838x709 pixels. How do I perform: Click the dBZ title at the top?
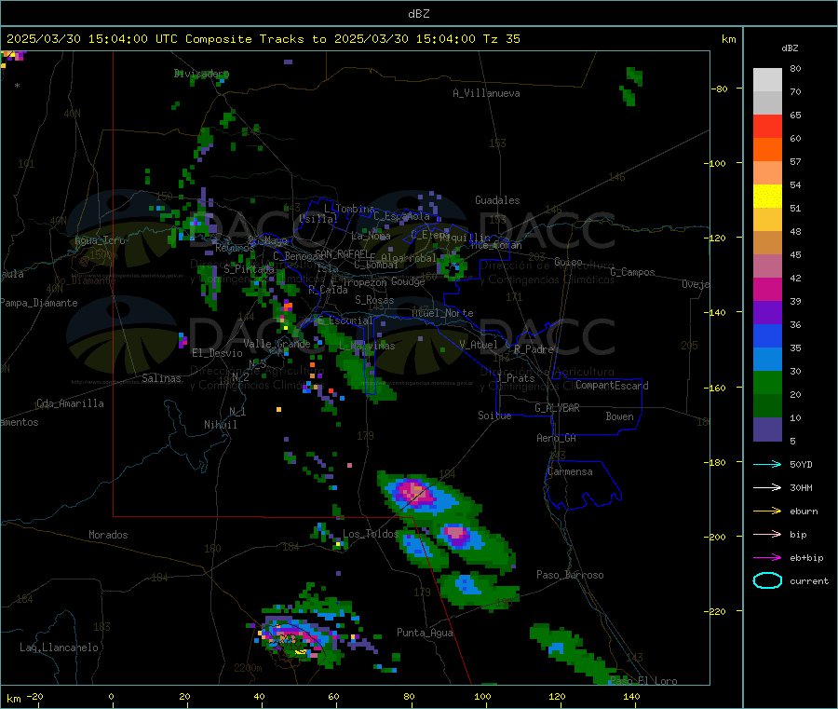(x=418, y=13)
